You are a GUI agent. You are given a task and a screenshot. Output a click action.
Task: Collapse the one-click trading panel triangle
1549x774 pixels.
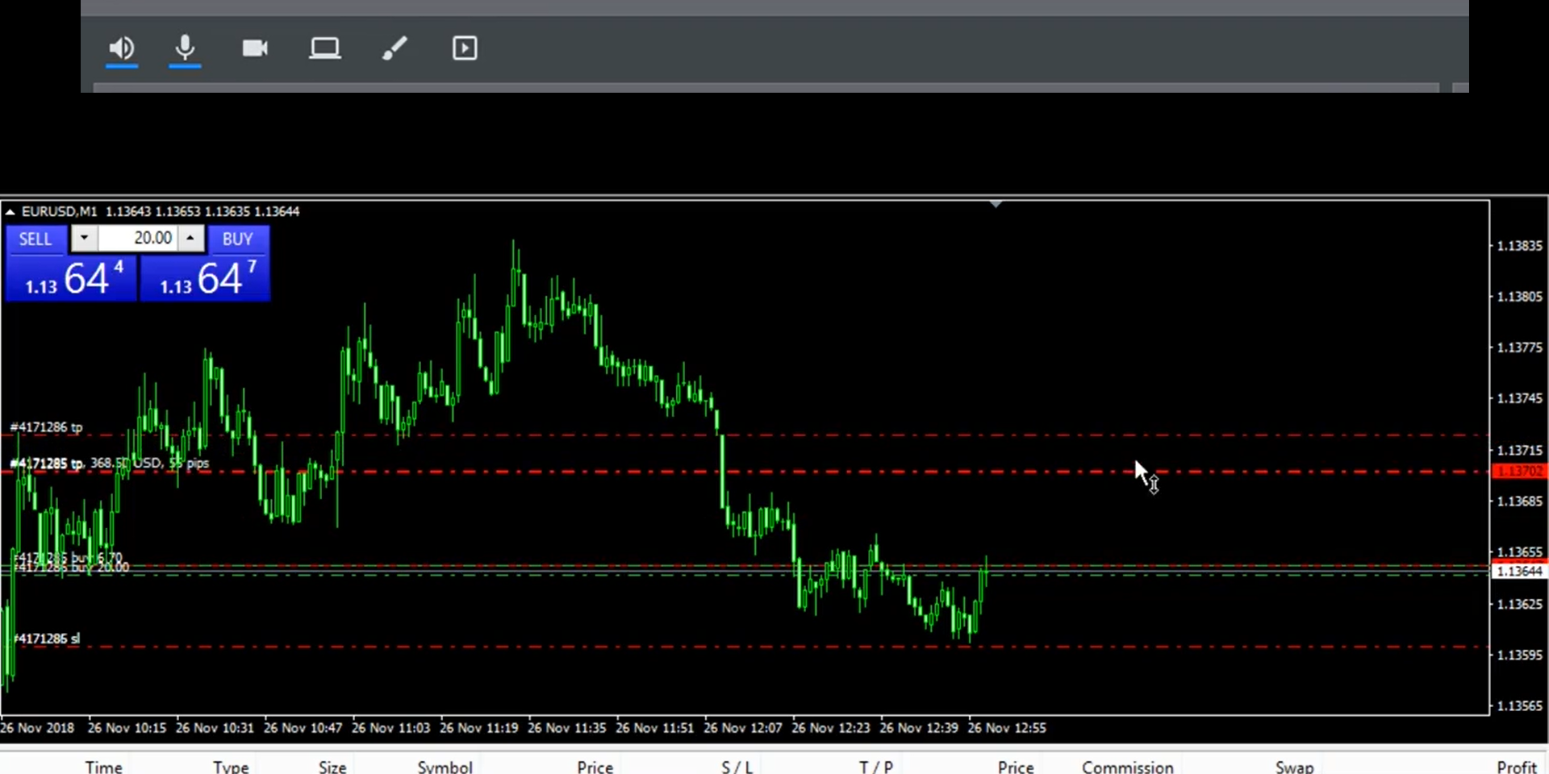coord(10,212)
